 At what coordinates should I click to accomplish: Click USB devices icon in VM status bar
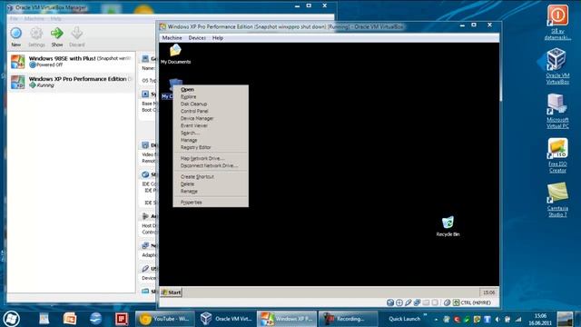click(x=408, y=302)
